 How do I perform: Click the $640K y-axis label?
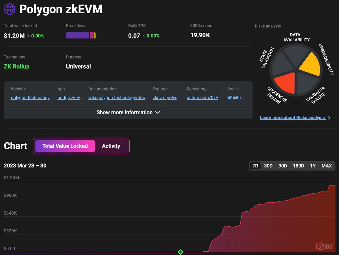coord(10,213)
